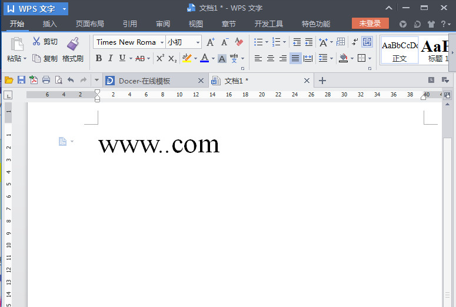The image size is (456, 307).
Task: Click the Superscript icon
Action: point(160,58)
